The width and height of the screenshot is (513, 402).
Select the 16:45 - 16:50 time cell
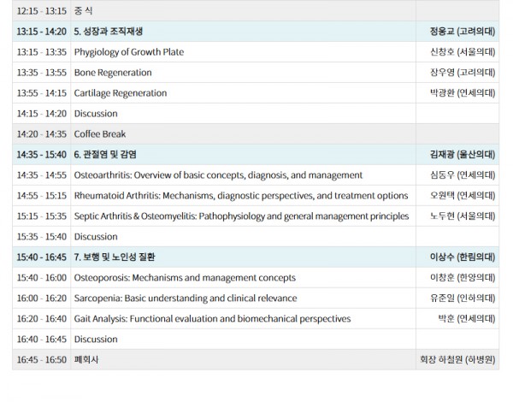[x=40, y=360]
